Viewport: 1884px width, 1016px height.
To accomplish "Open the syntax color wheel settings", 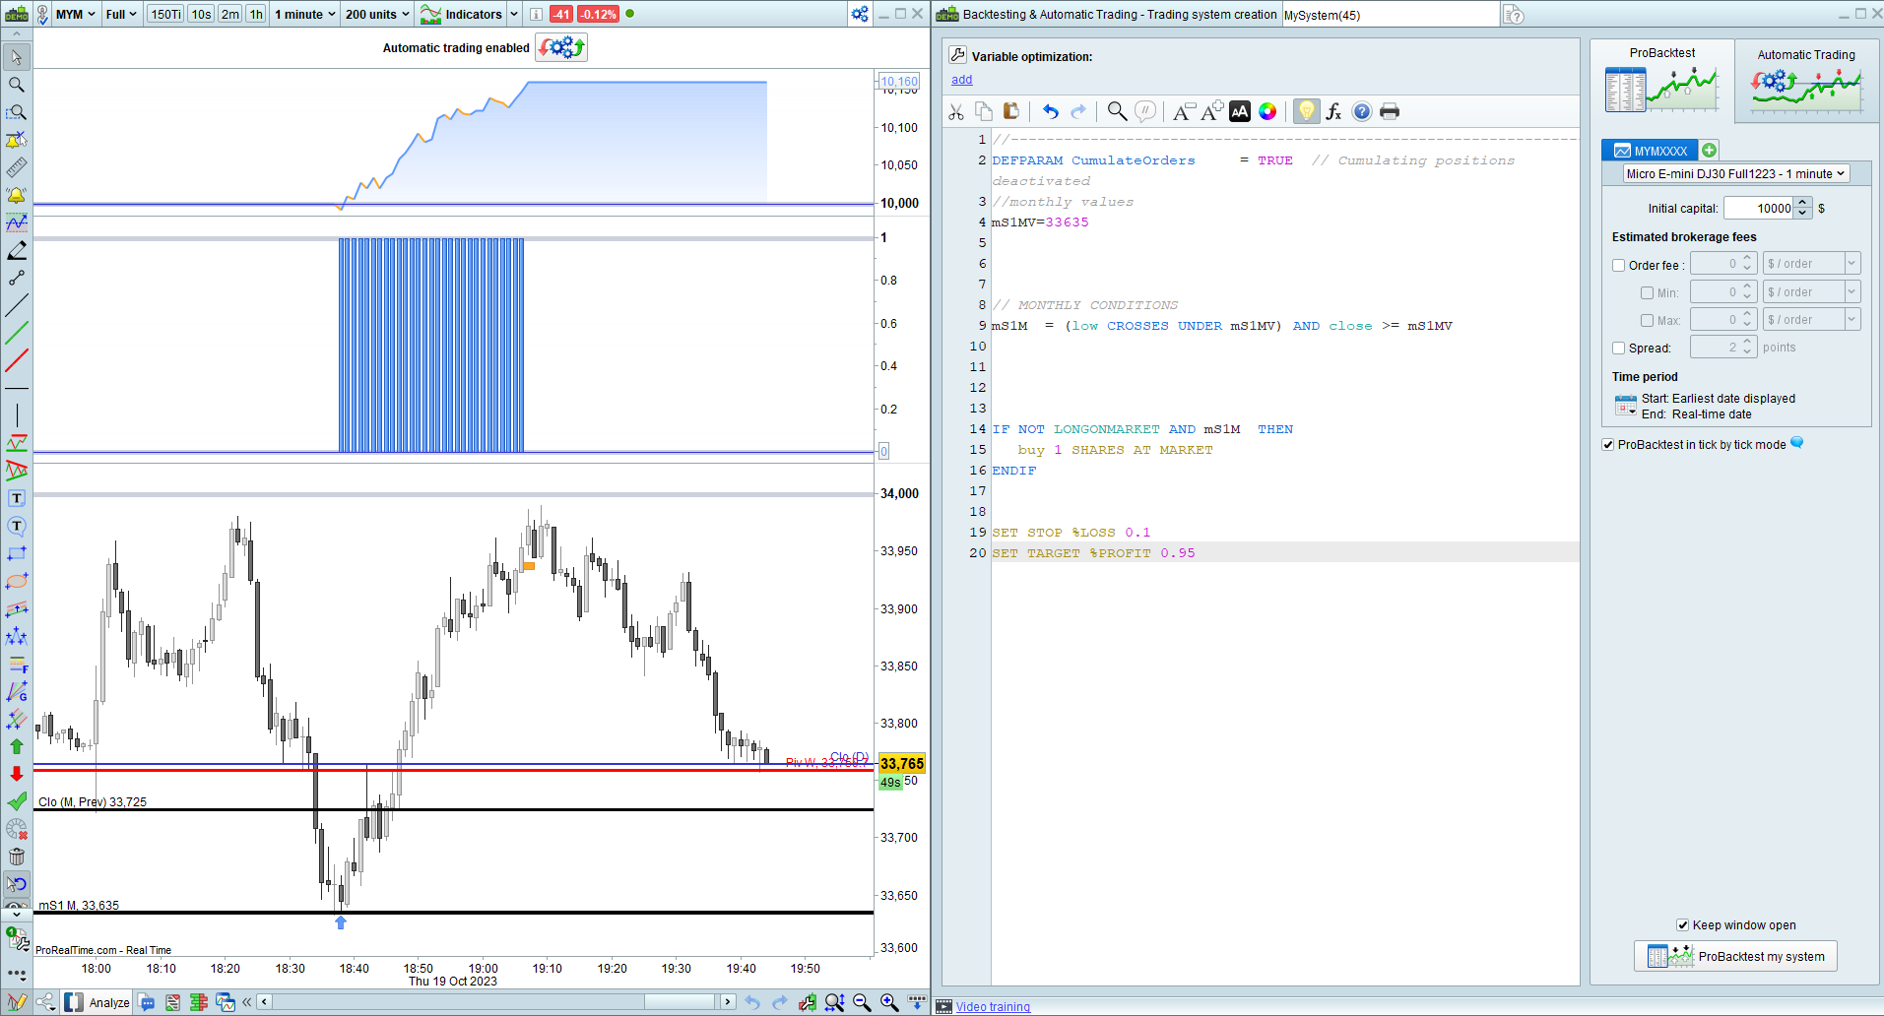I will tap(1267, 111).
